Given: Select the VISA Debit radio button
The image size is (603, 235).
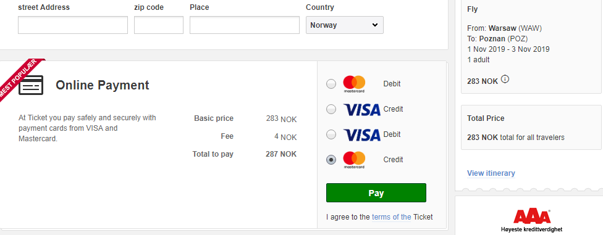Looking at the screenshot, I should click(331, 135).
